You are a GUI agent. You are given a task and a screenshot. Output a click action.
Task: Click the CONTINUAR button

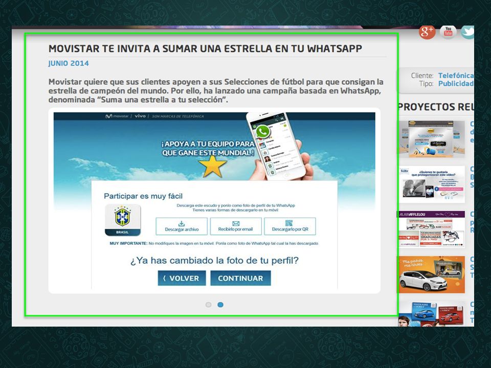click(x=240, y=278)
